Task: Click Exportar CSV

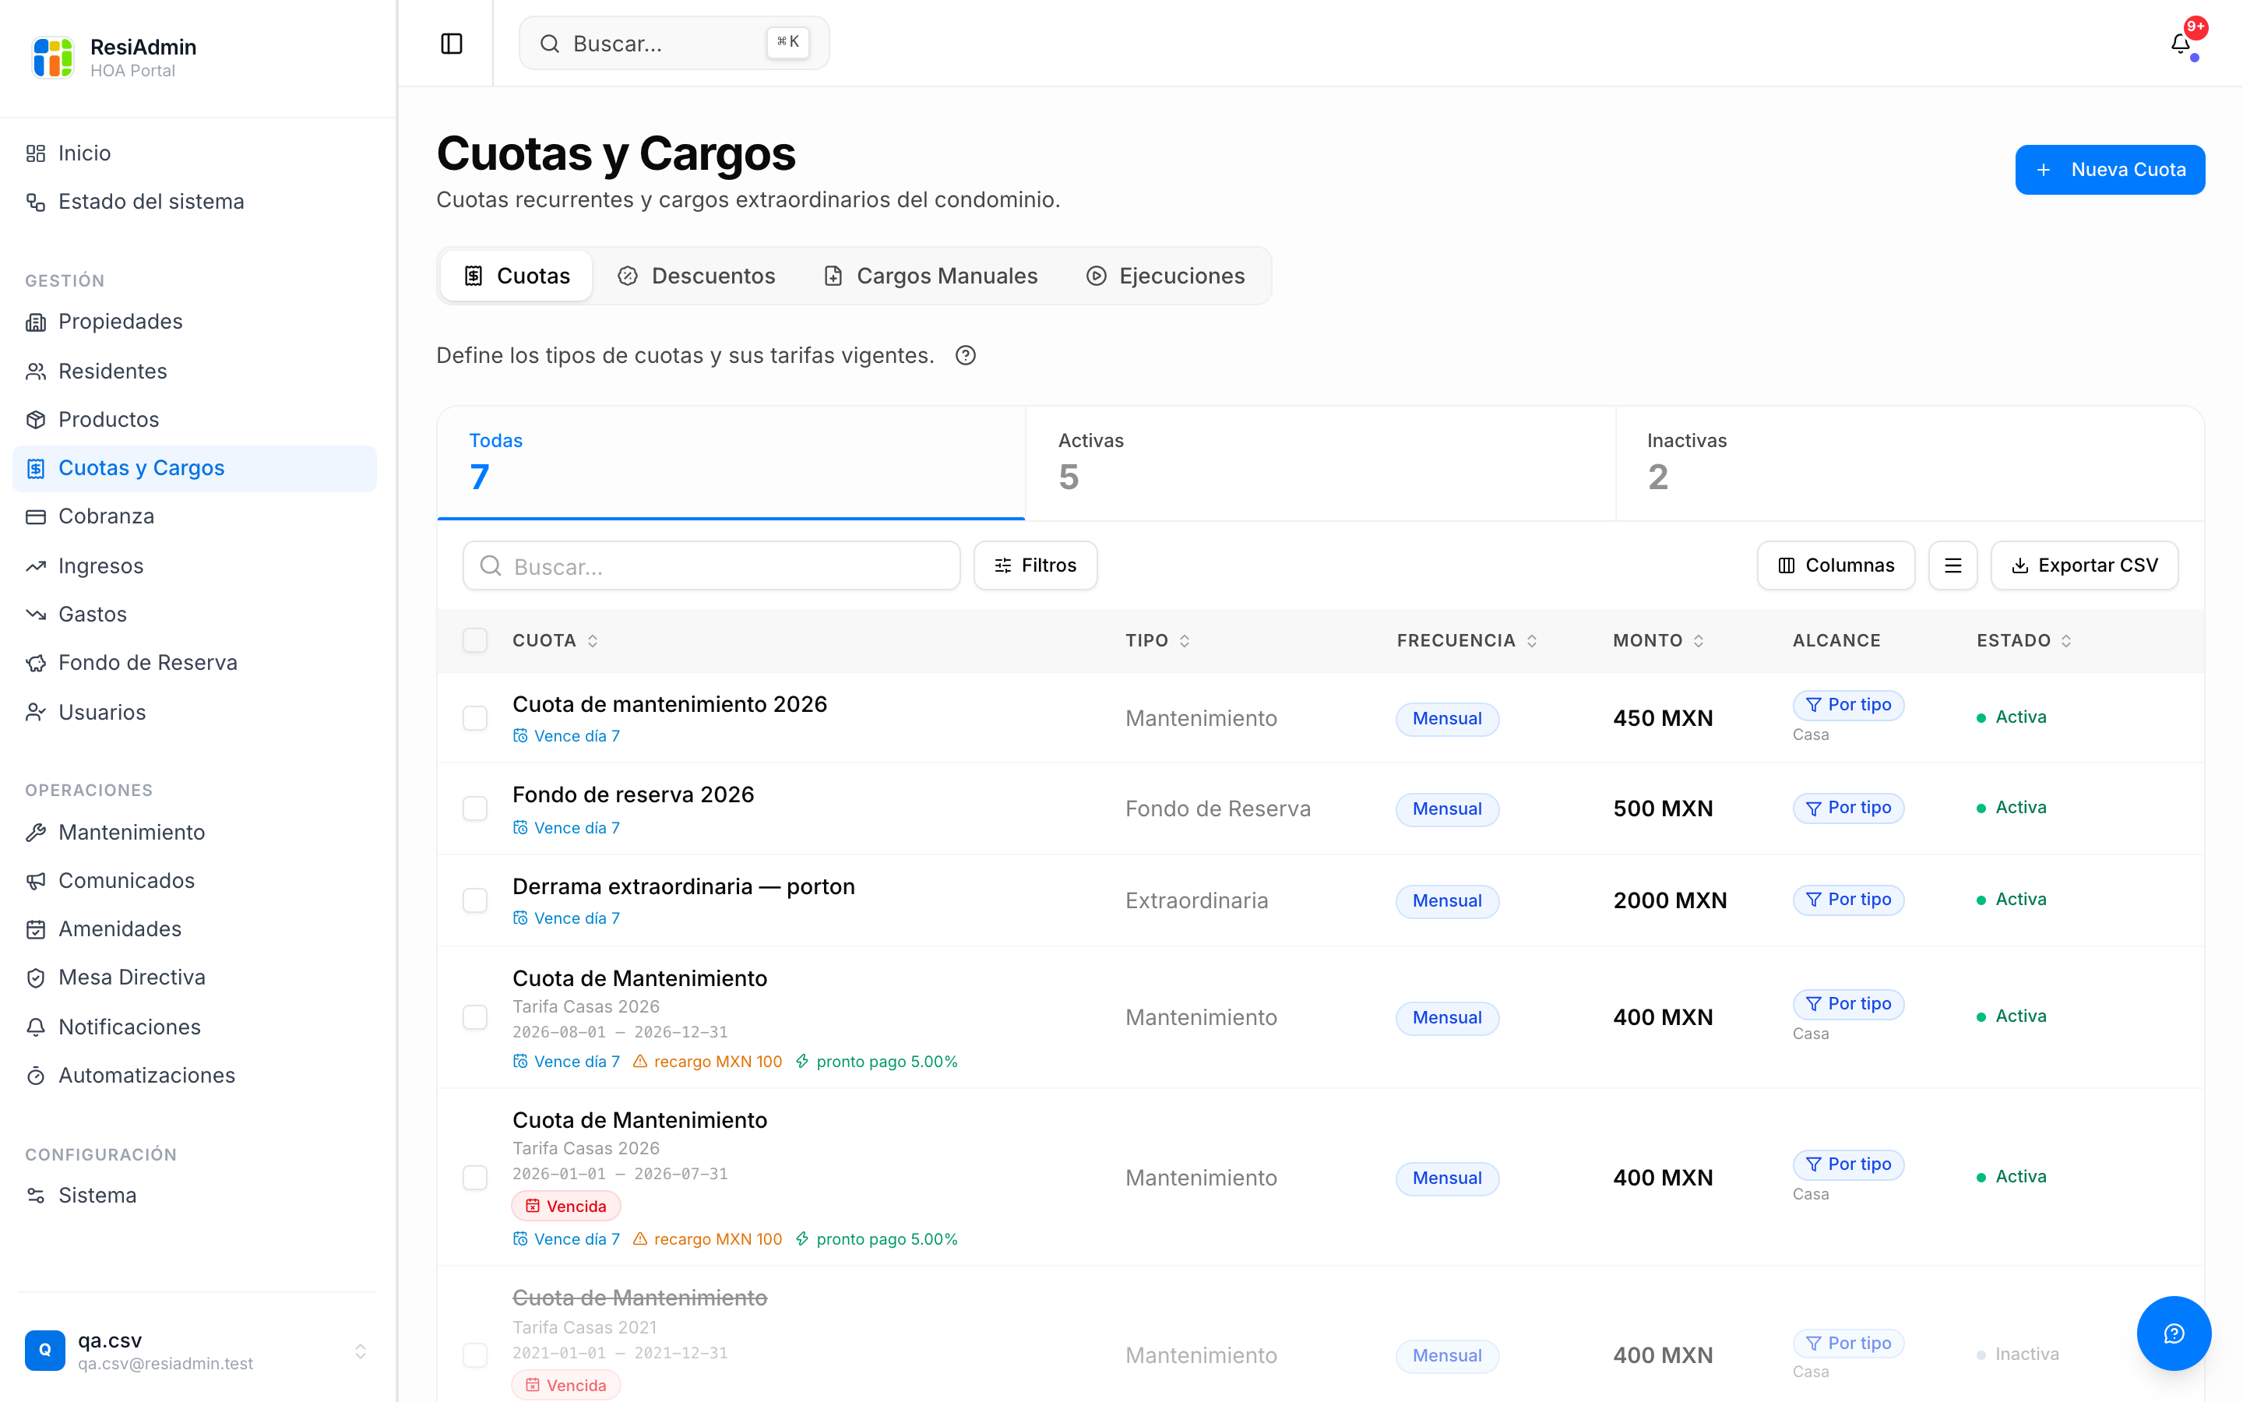Action: pyautogui.click(x=2083, y=565)
